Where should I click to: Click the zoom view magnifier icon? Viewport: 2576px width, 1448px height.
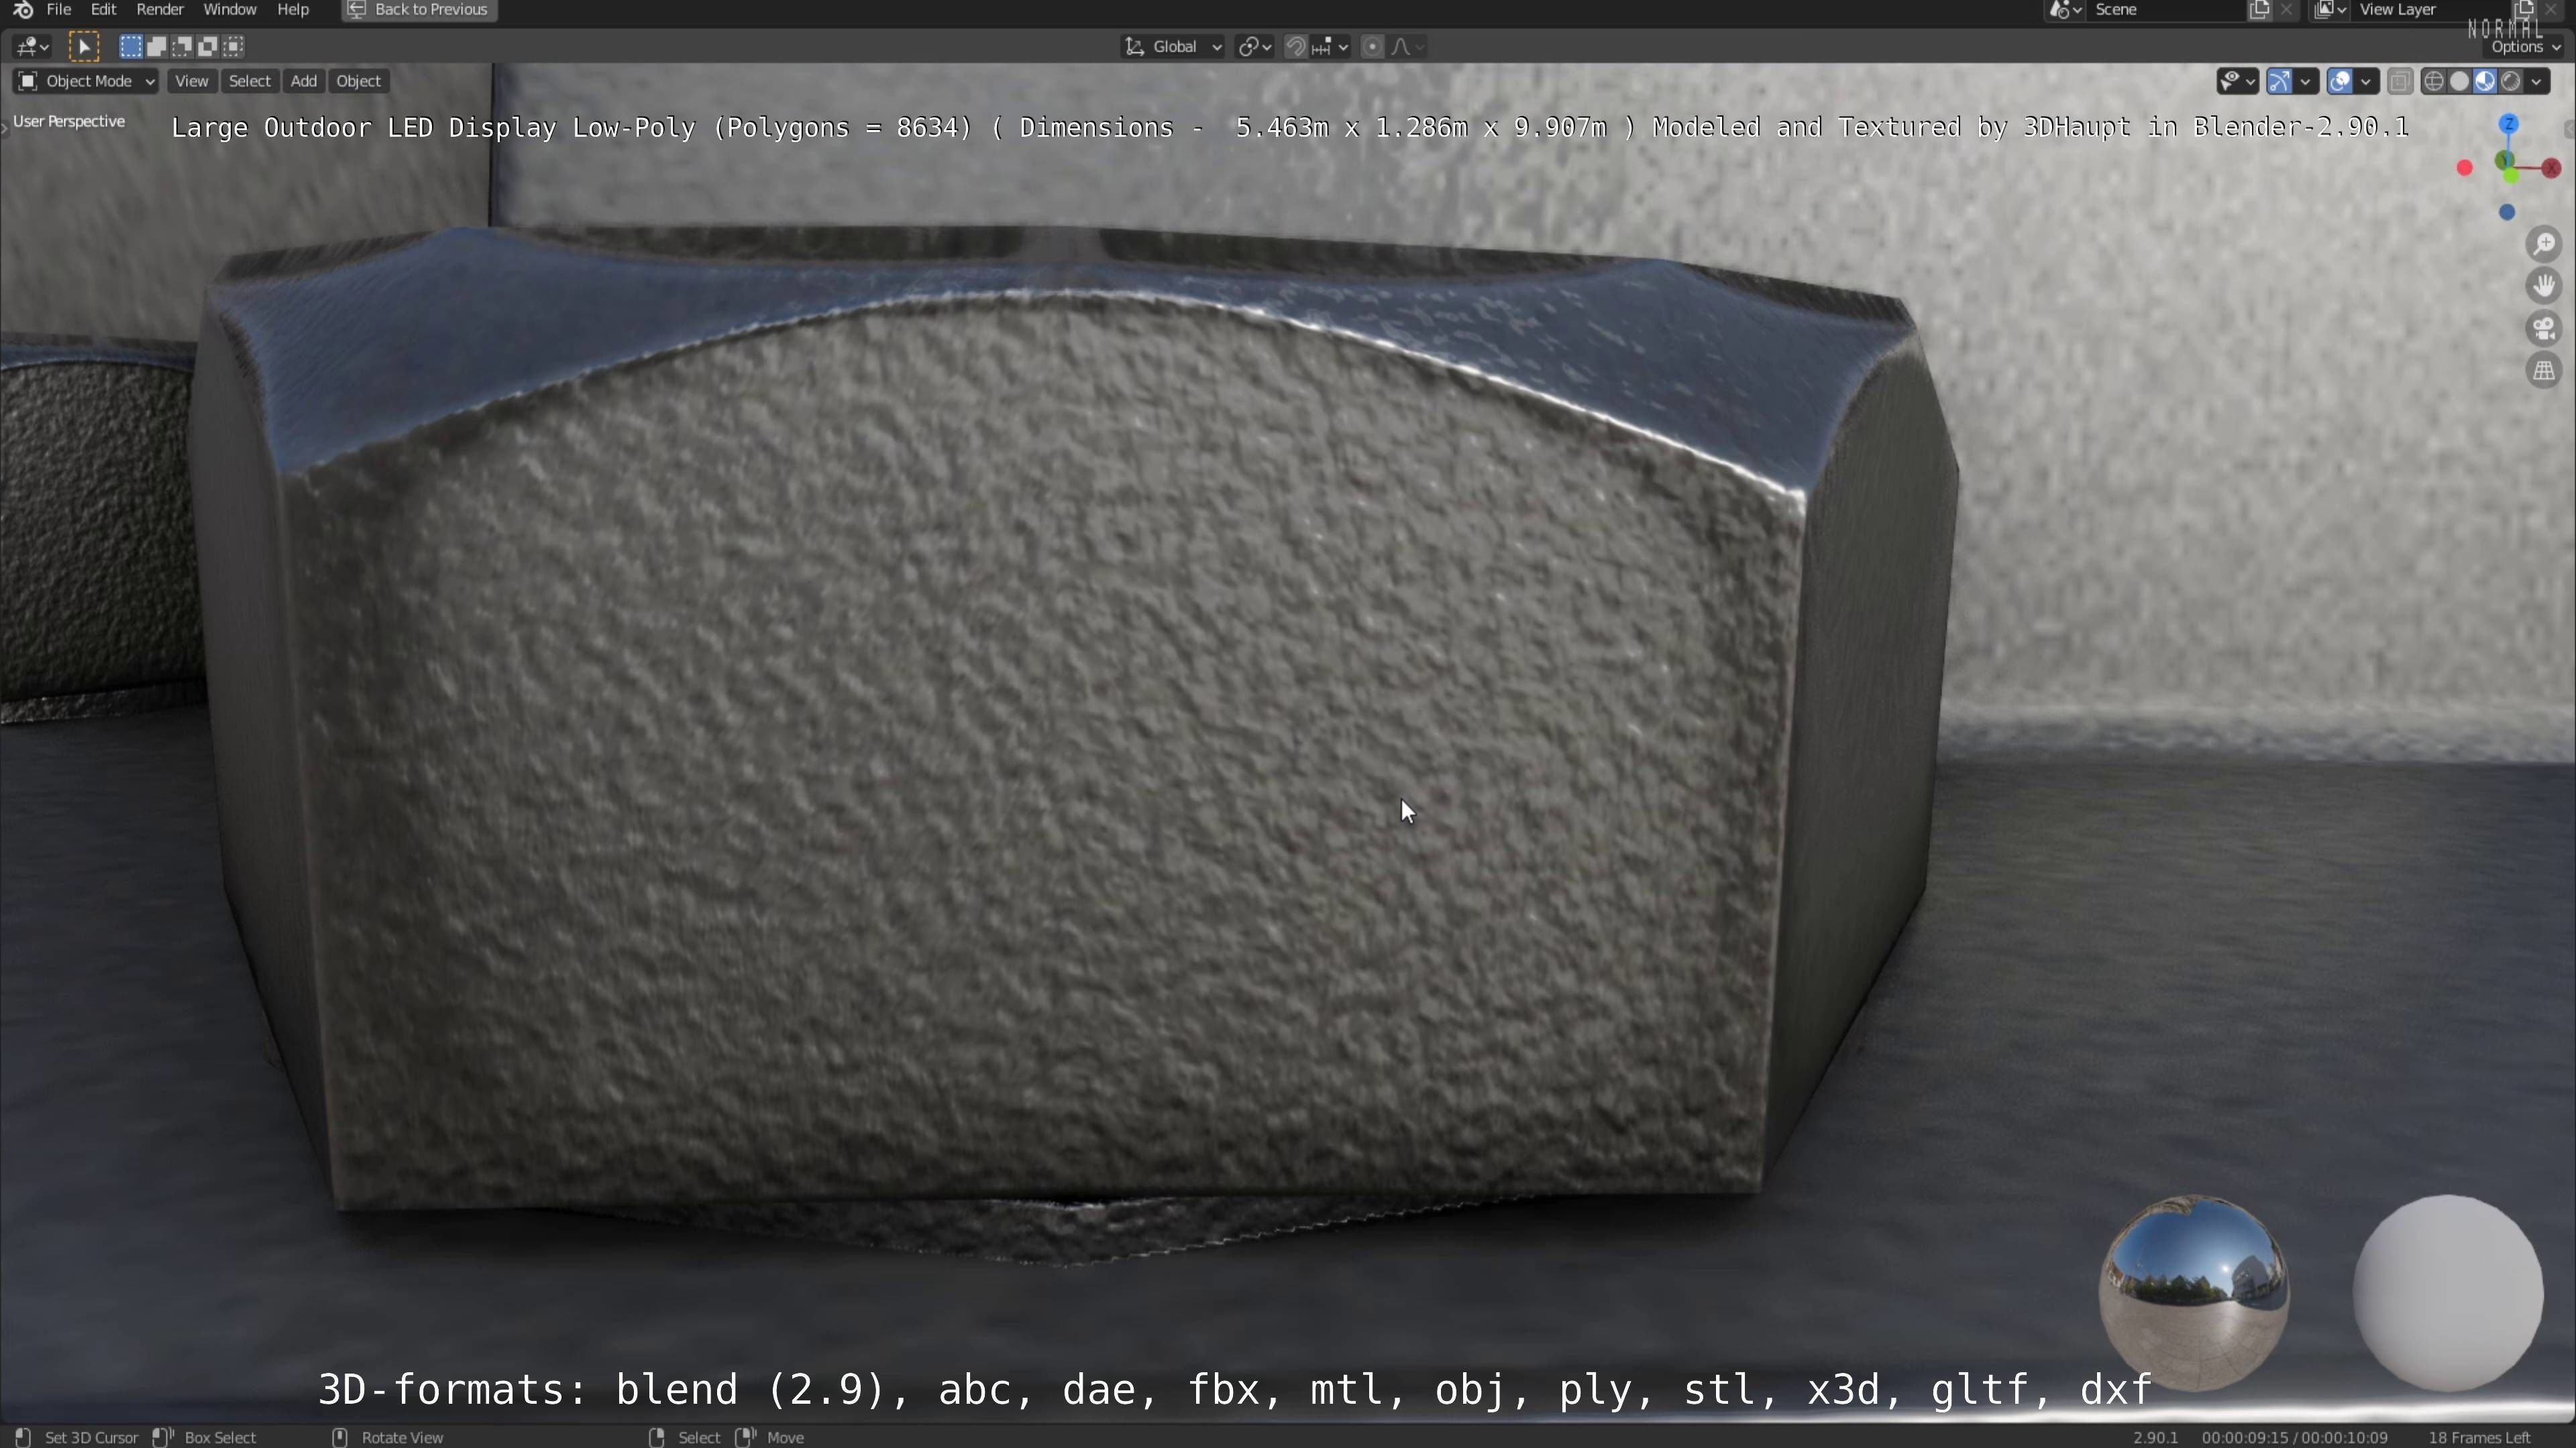pyautogui.click(x=2544, y=245)
